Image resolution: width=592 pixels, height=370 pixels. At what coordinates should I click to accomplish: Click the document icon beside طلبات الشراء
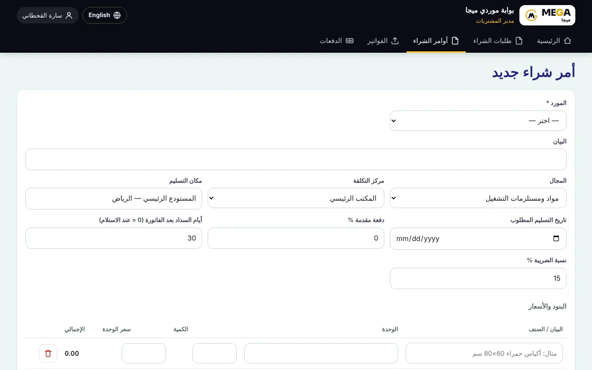(x=519, y=41)
